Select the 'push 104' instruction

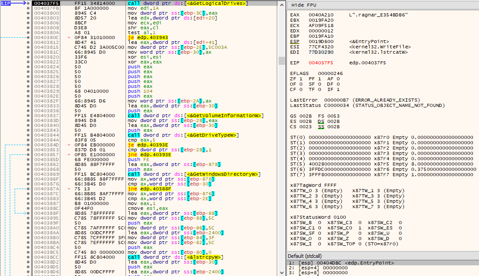pyautogui.click(x=140, y=91)
